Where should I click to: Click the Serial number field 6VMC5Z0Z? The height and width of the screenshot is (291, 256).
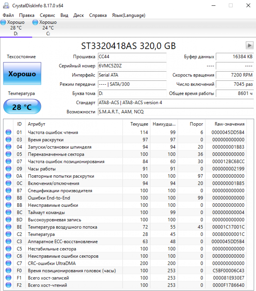tap(132, 66)
